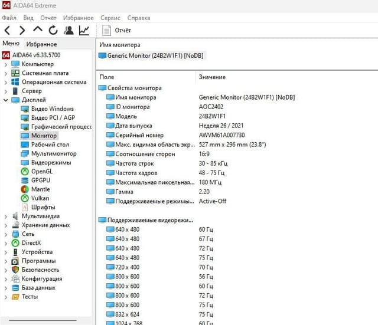Viewport: 378px width, 325px height.
Task: Click the Сервер icon in tree
Action: 15,91
